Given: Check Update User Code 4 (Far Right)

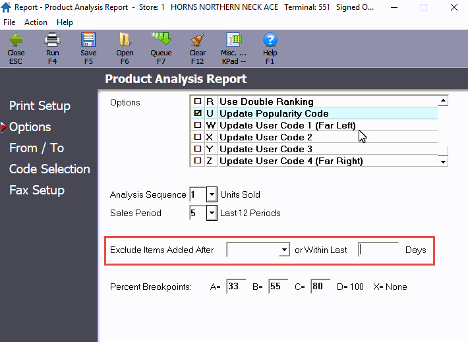Looking at the screenshot, I should (x=197, y=161).
